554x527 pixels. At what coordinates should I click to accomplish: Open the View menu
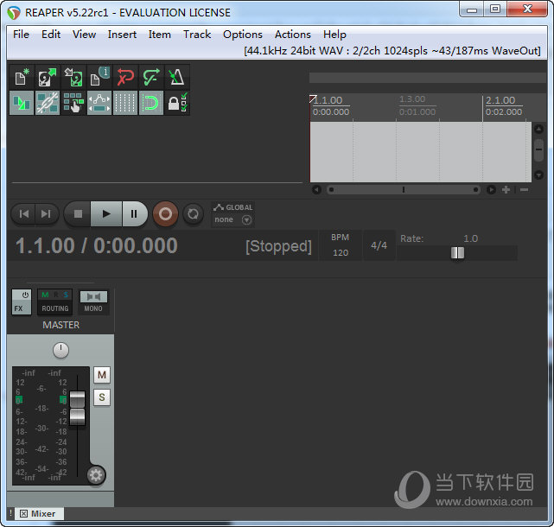84,35
